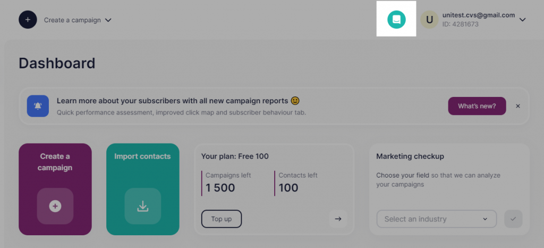Click the unitest.cvs@gmail.com account label
Image resolution: width=544 pixels, height=248 pixels.
pos(479,15)
